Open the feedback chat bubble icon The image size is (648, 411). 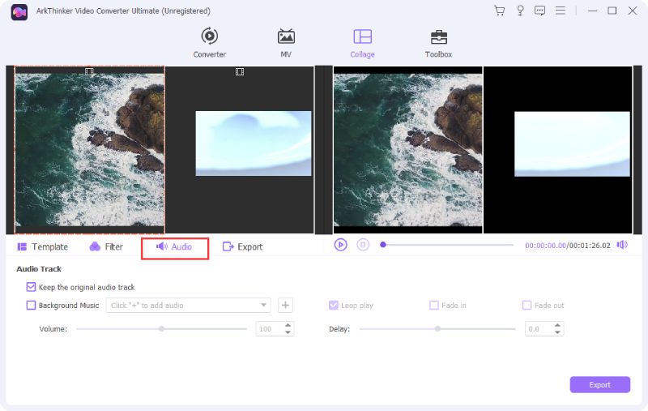(x=539, y=11)
